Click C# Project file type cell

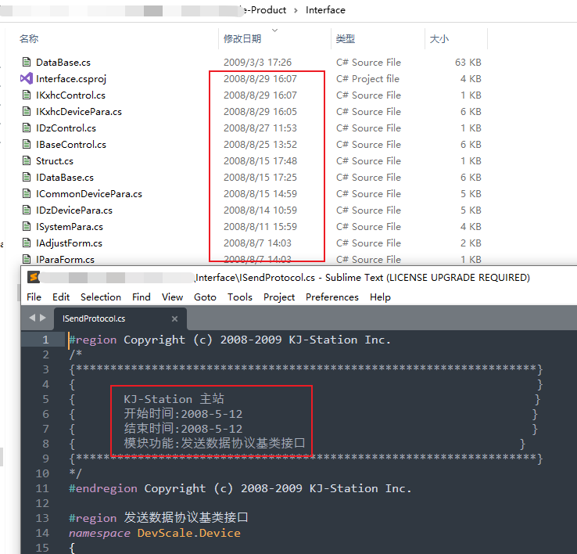click(368, 79)
